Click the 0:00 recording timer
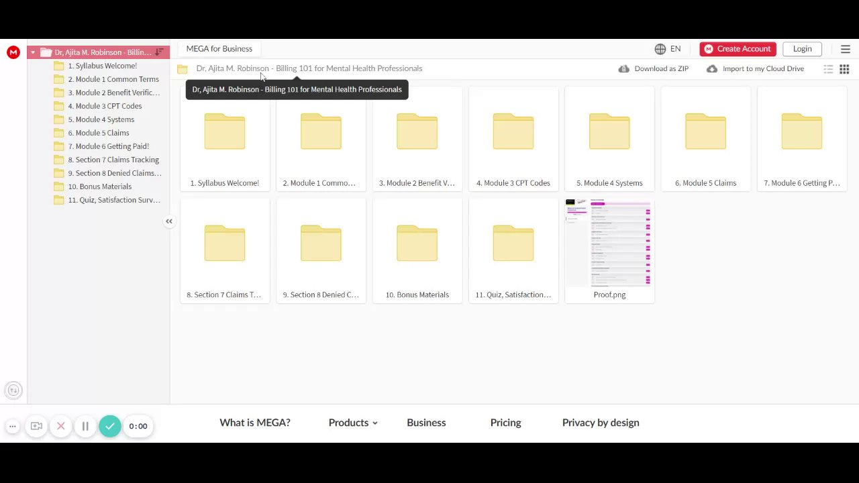 click(x=138, y=426)
